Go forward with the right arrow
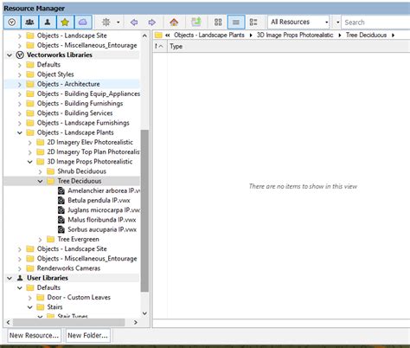 click(x=152, y=23)
